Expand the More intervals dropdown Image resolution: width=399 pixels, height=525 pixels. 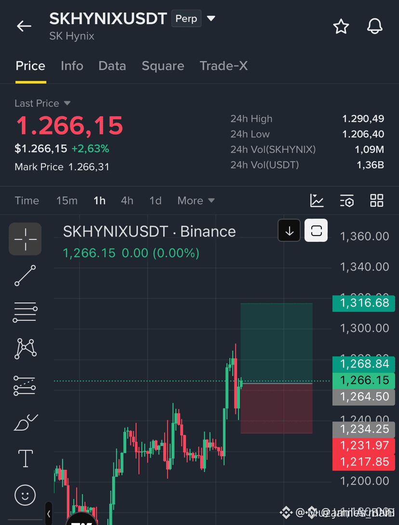pos(196,200)
